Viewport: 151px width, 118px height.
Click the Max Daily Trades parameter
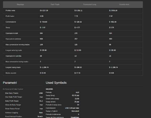12,93
